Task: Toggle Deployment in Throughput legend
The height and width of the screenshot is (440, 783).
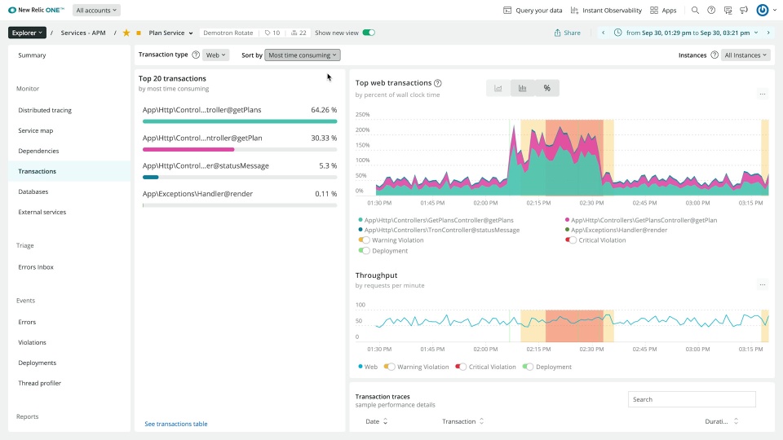Action: click(x=528, y=367)
